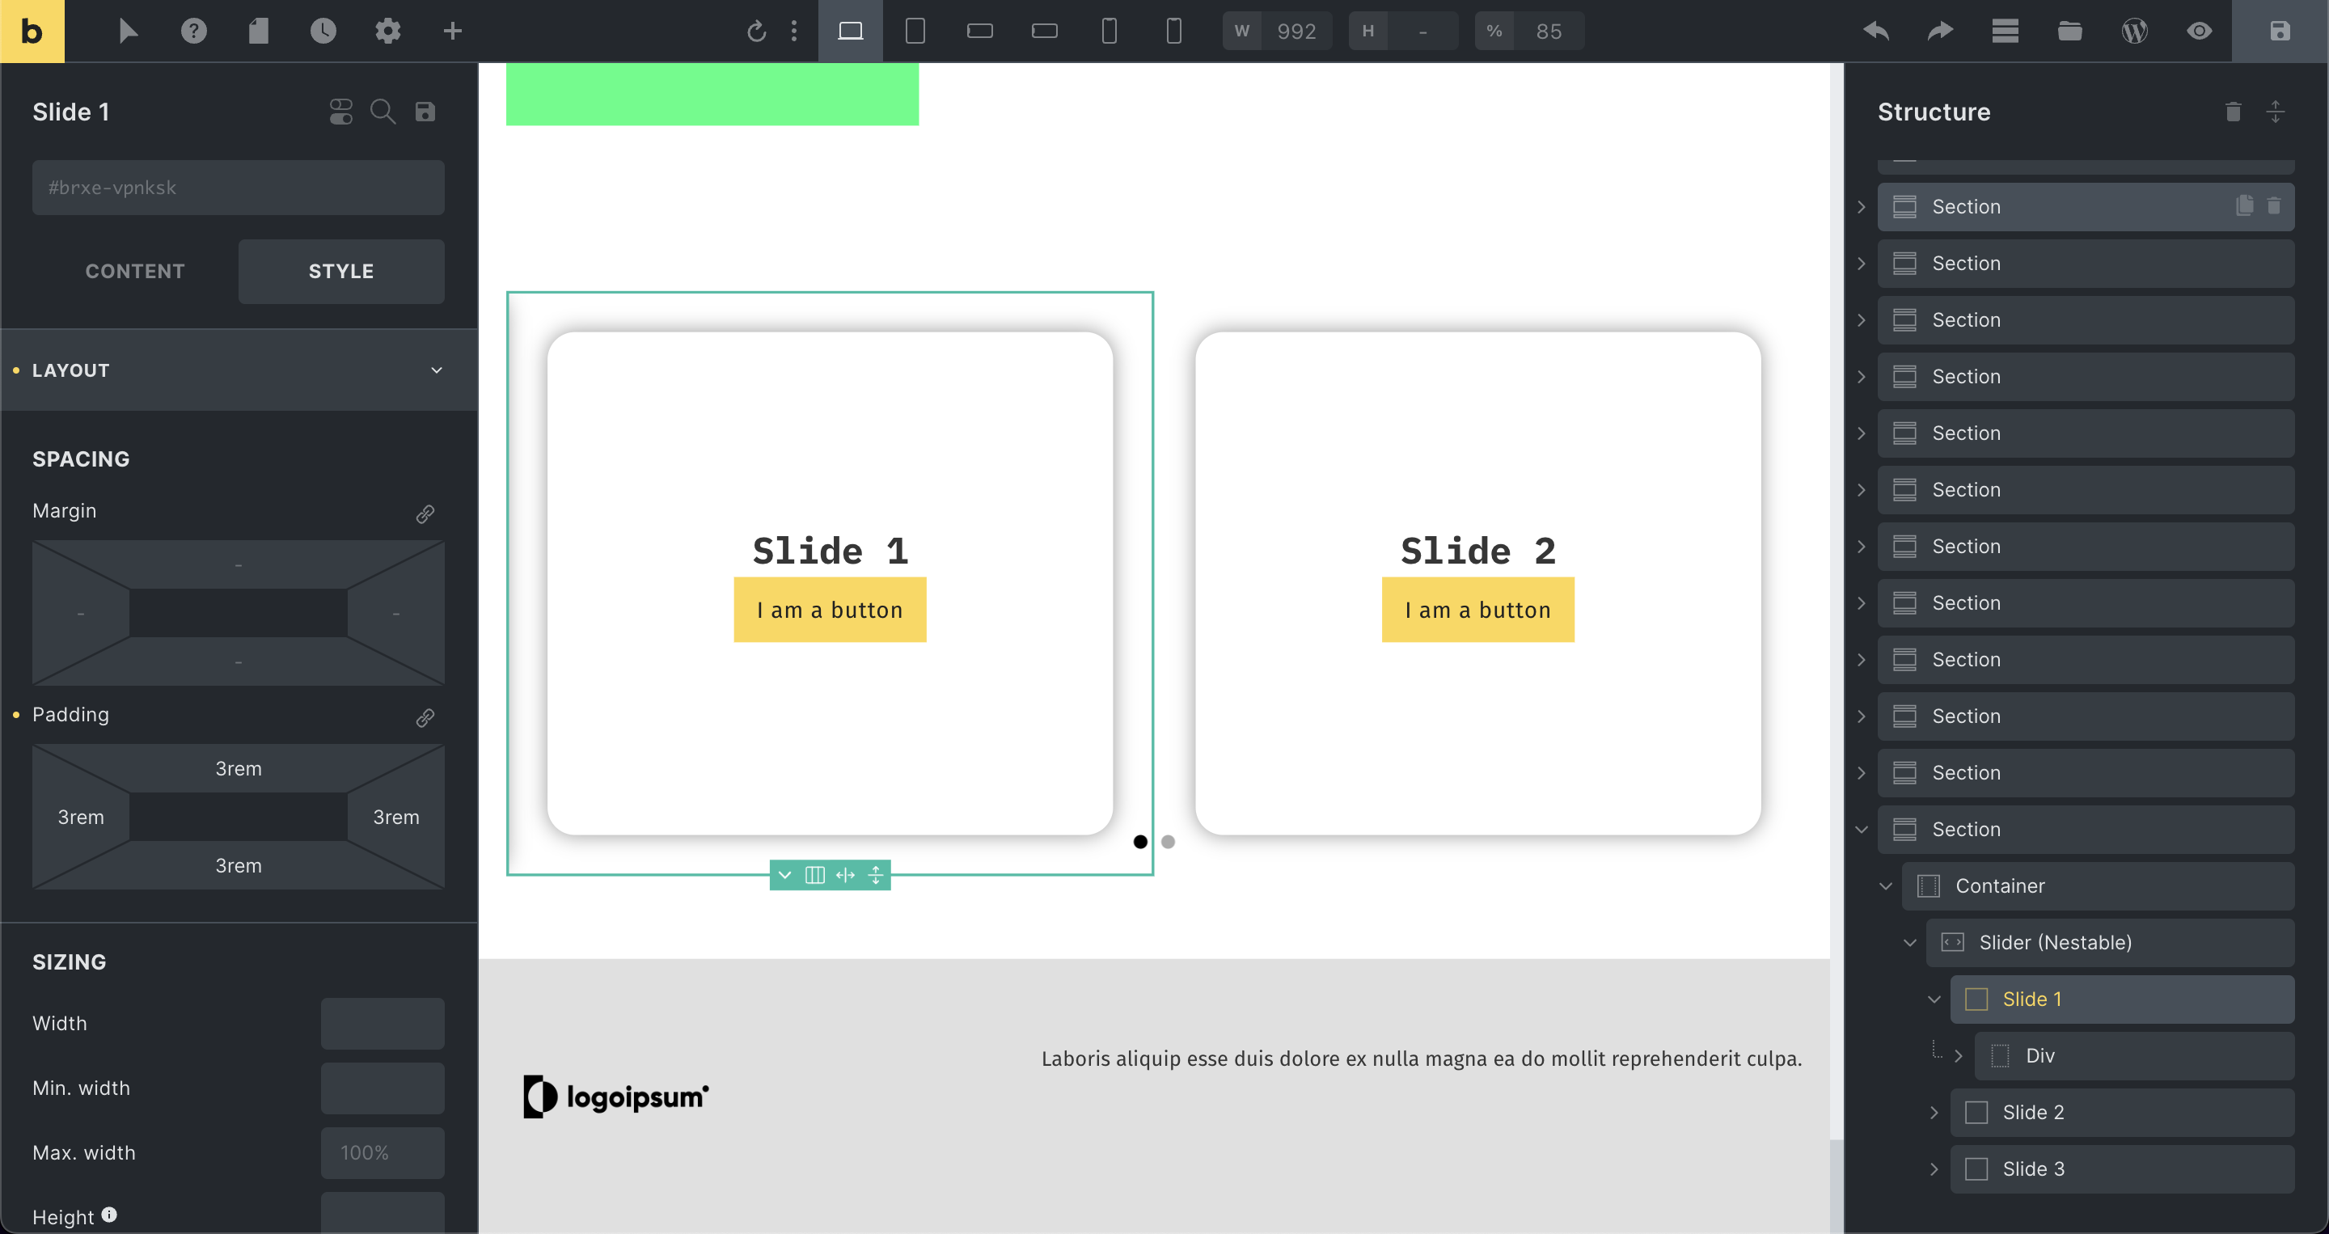Screen dimensions: 2329x1234
Task: Select Slider (Nestable) in Structure
Action: pos(2109,942)
